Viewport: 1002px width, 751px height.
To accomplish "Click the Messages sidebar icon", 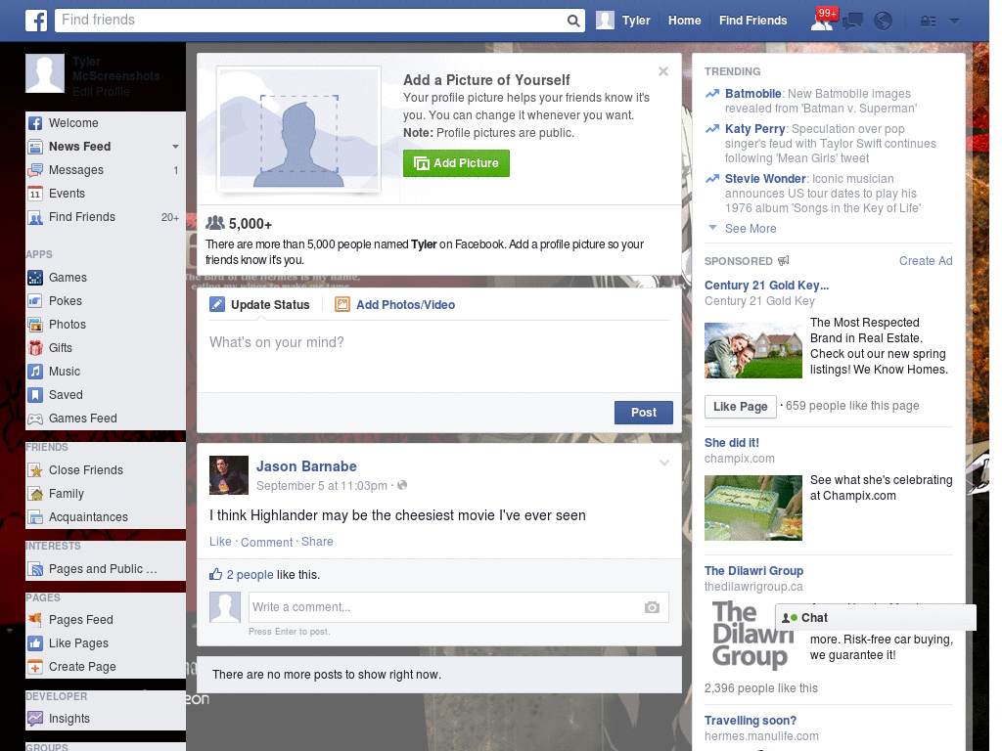I will tap(35, 170).
